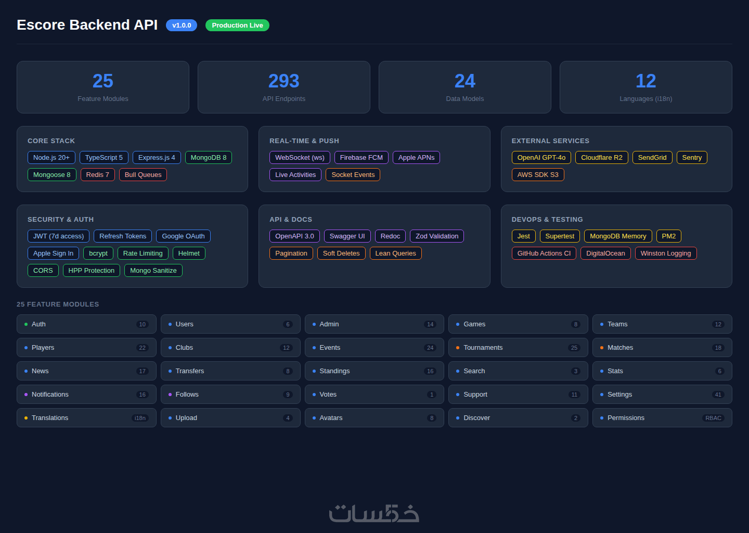The height and width of the screenshot is (533, 749).
Task: Open the Permissions module row
Action: 662,417
